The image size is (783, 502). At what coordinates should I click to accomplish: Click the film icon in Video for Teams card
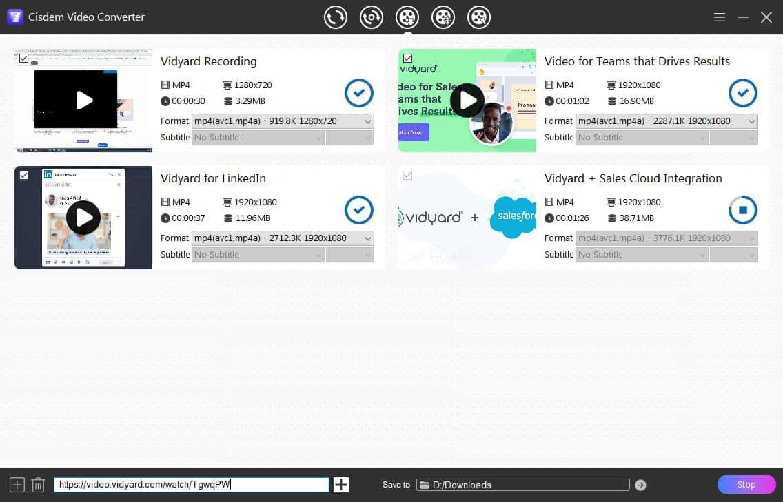(x=549, y=85)
